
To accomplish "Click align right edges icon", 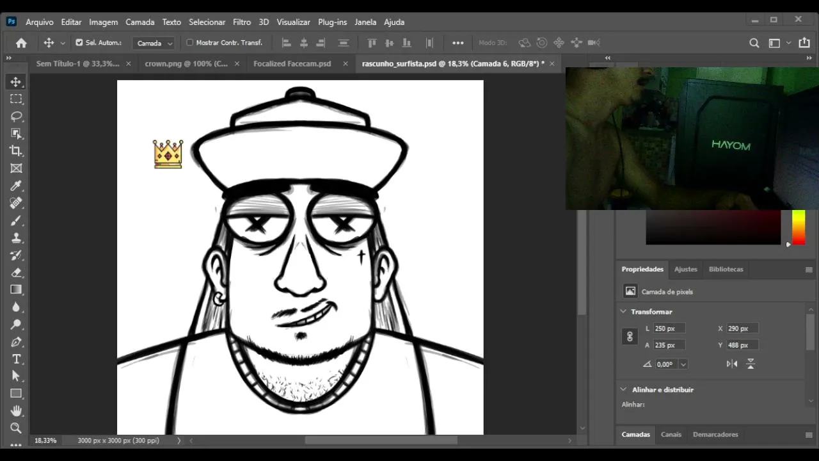I will pyautogui.click(x=321, y=43).
